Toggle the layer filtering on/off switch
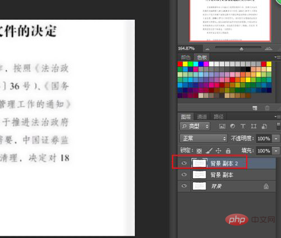 coord(278,126)
